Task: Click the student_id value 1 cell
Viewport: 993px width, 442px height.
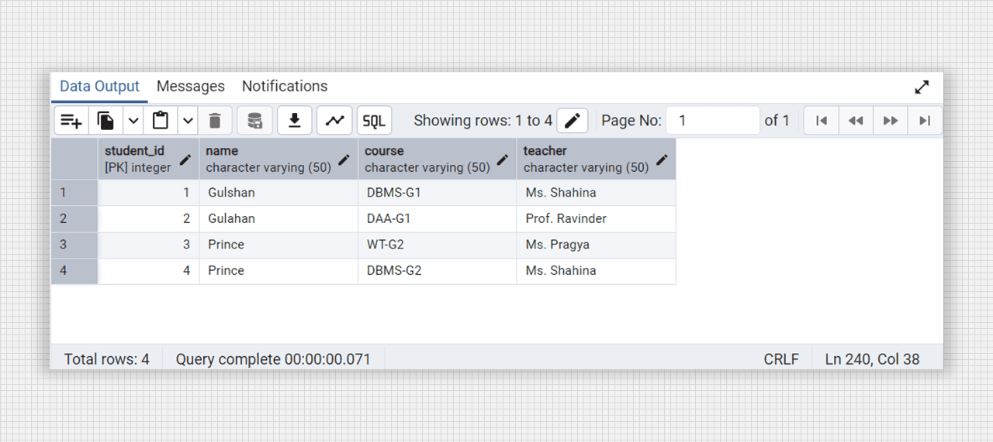Action: (x=148, y=193)
